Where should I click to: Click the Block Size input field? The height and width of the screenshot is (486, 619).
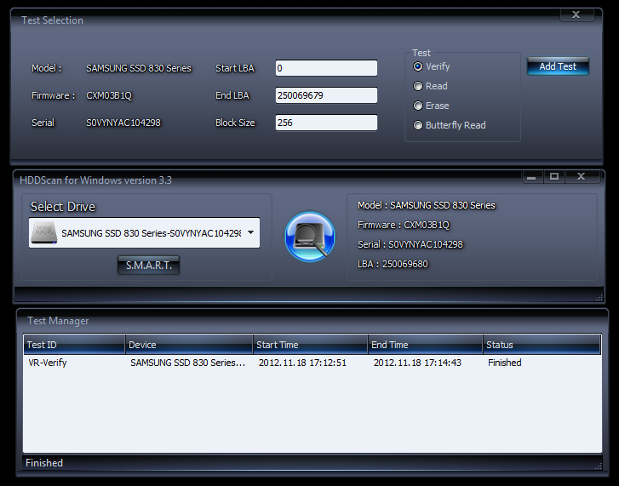pyautogui.click(x=326, y=123)
